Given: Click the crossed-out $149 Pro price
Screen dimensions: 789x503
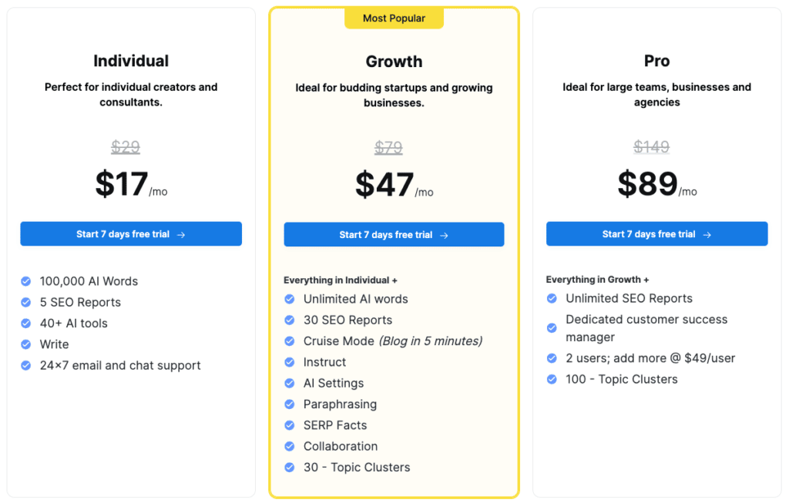Looking at the screenshot, I should point(652,147).
